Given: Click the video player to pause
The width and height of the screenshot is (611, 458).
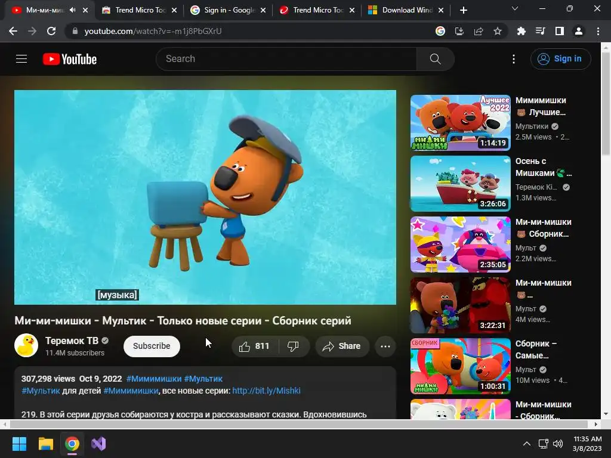Looking at the screenshot, I should [205, 197].
